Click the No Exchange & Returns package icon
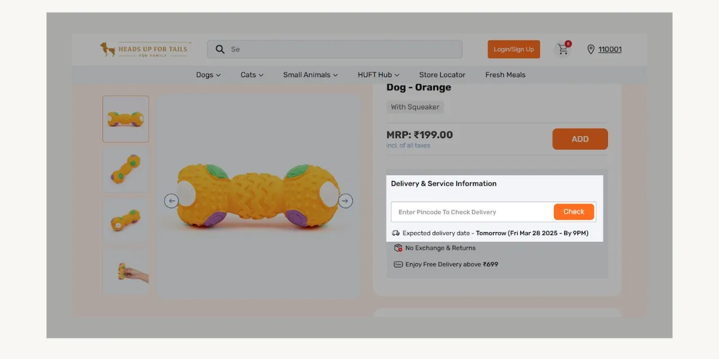Image resolution: width=719 pixels, height=359 pixels. pyautogui.click(x=397, y=247)
